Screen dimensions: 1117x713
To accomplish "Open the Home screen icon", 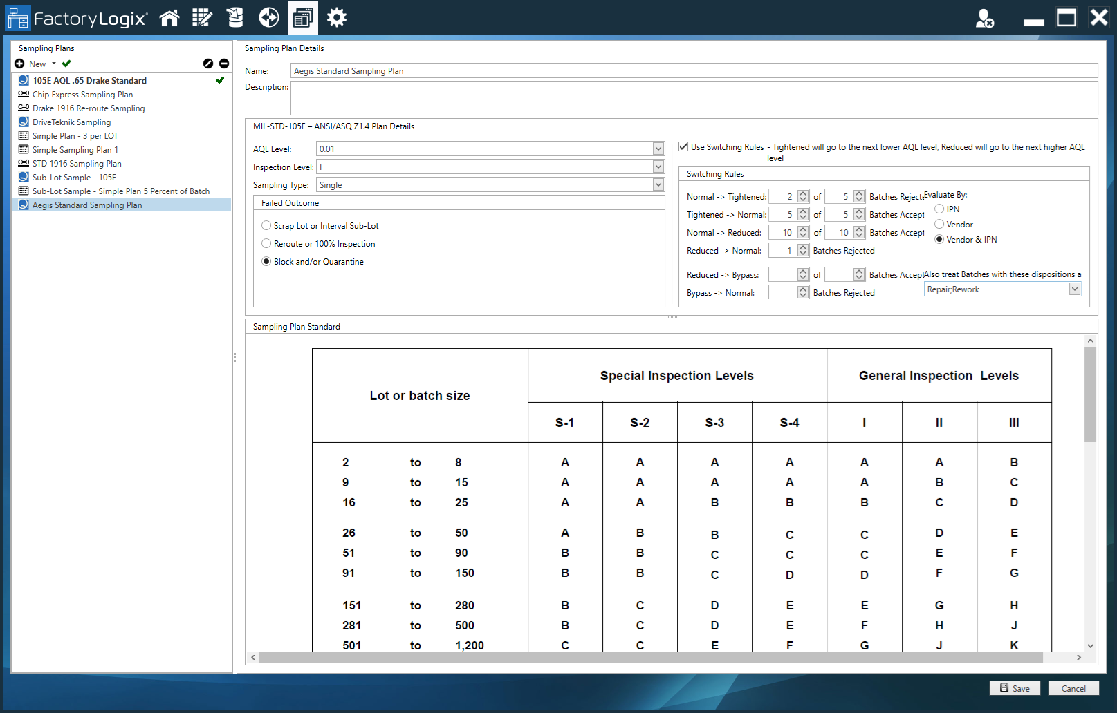I will (x=169, y=17).
